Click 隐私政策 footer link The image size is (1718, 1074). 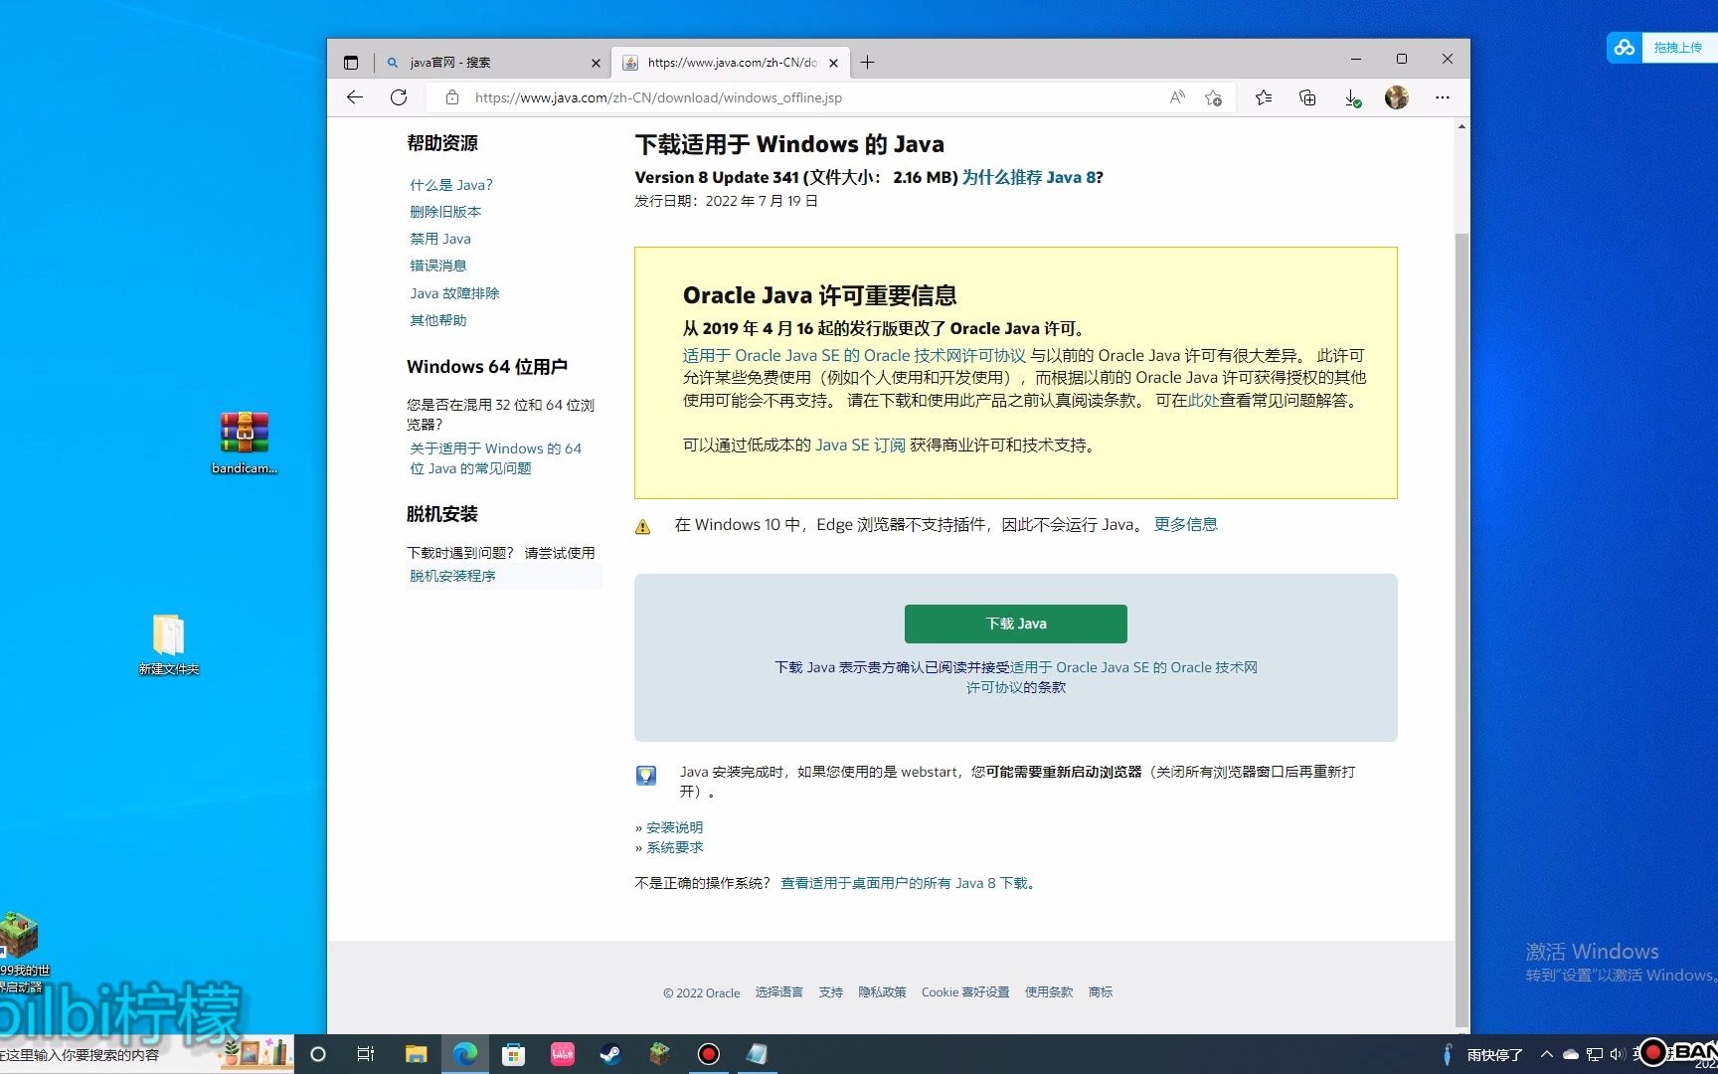click(x=882, y=992)
